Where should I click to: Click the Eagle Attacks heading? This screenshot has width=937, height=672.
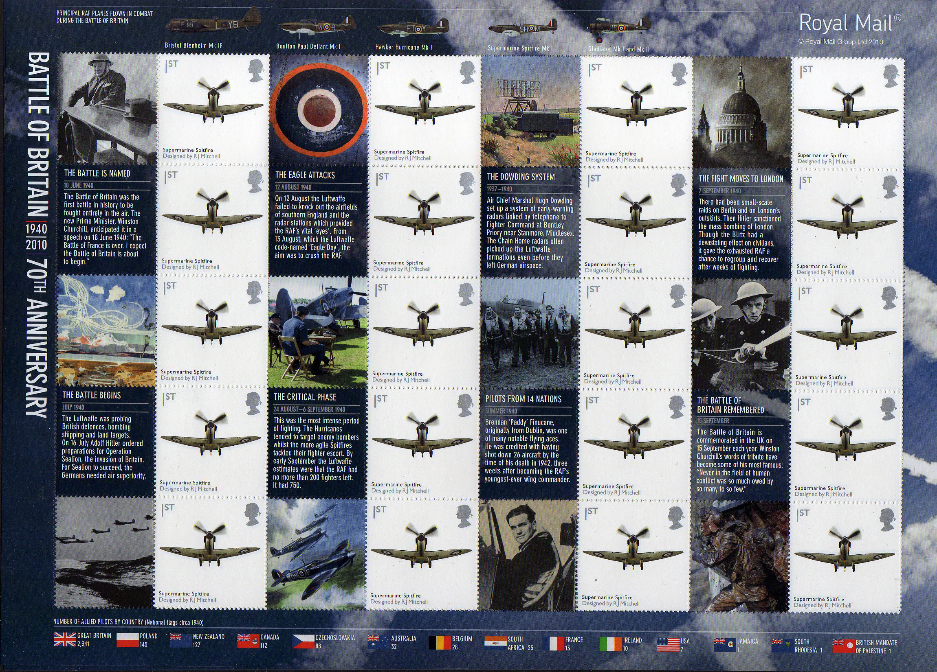pos(305,175)
